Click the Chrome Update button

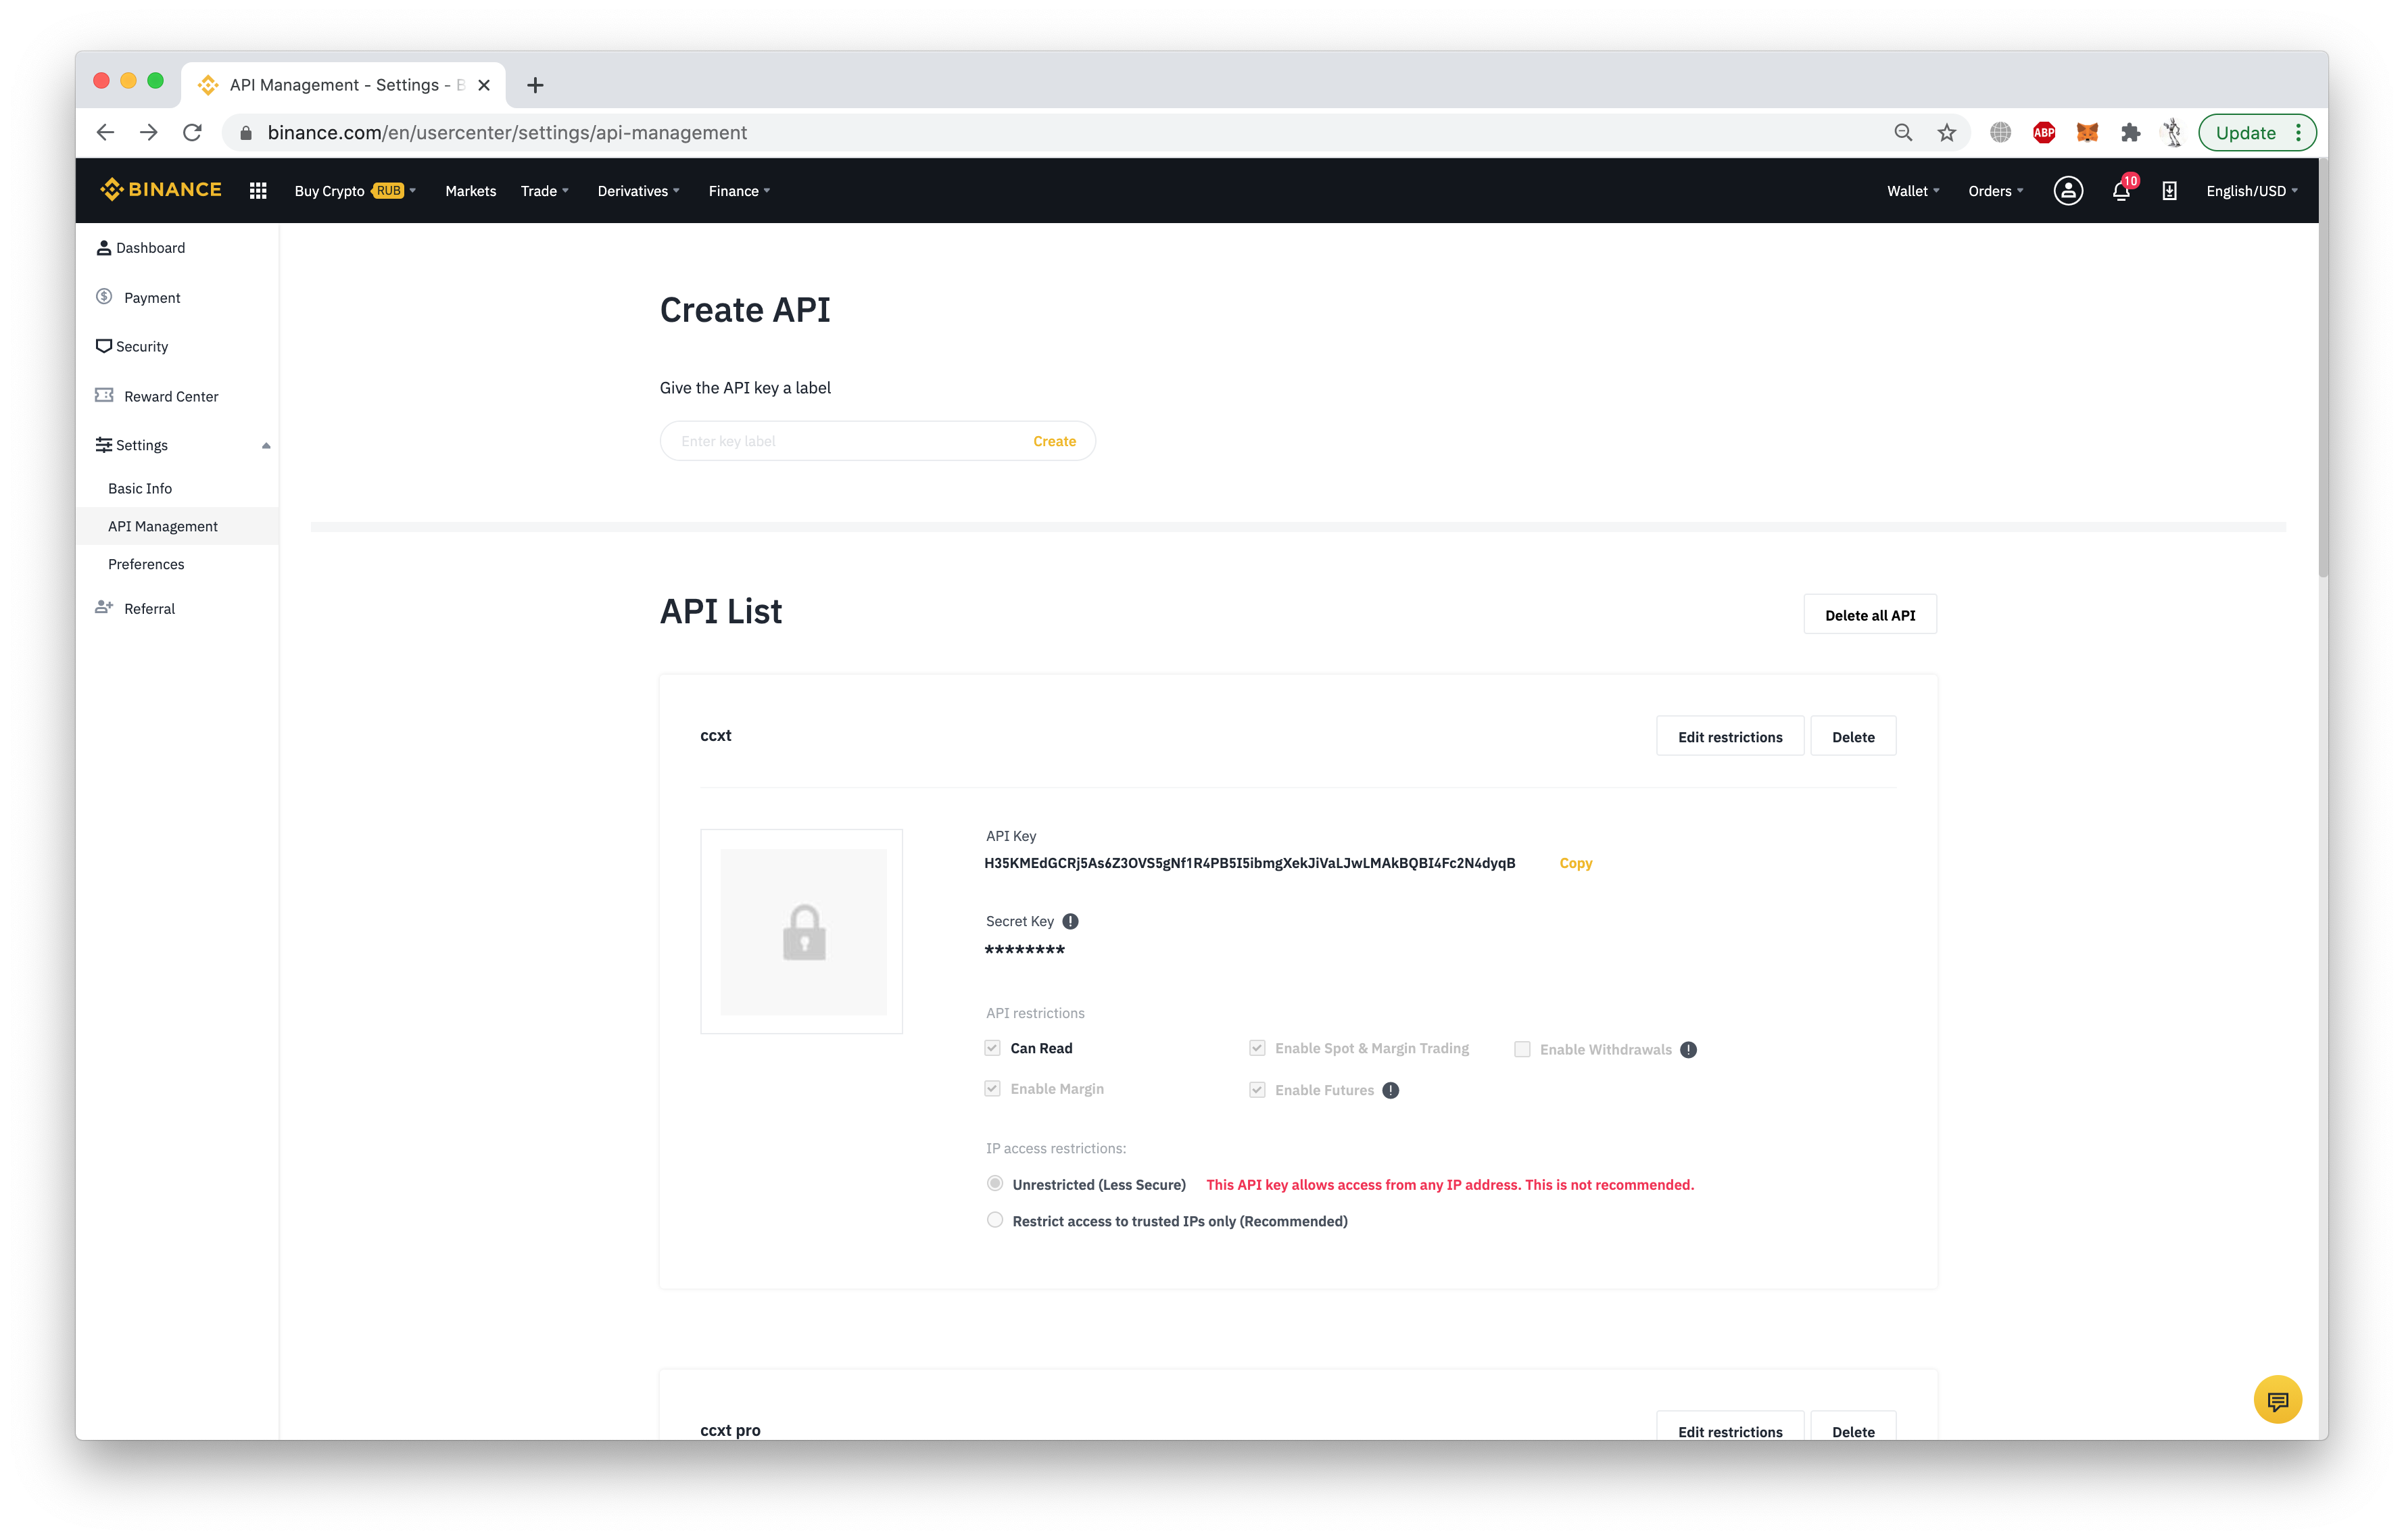click(2245, 133)
